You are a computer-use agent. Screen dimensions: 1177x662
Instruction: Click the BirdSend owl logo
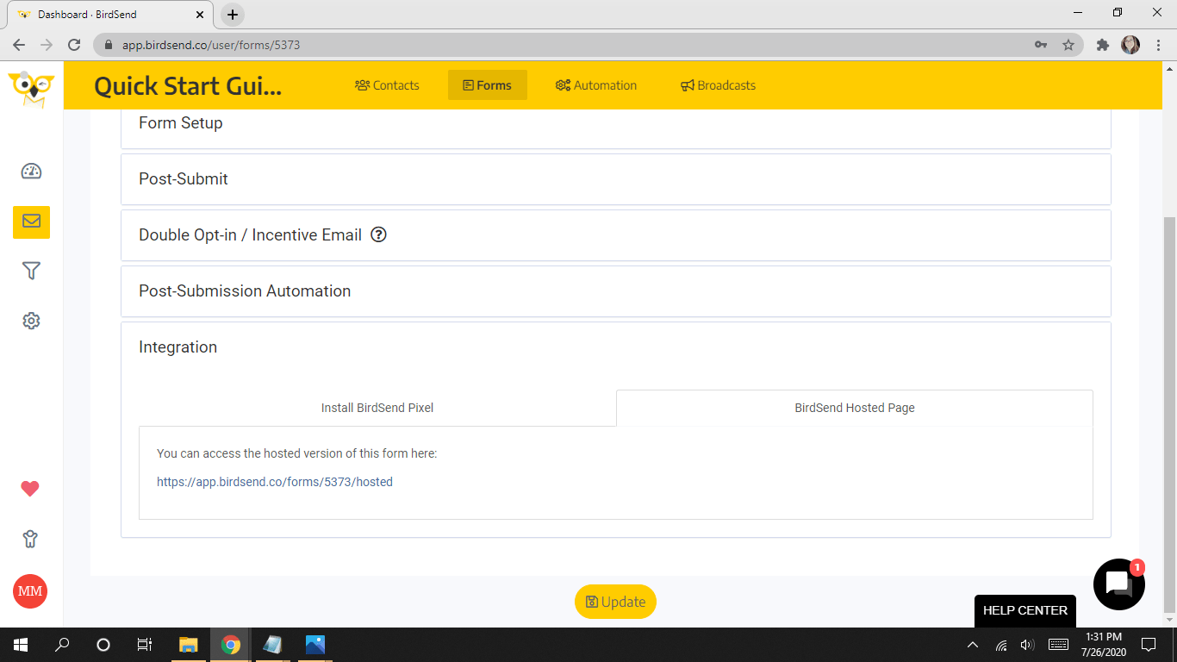31,88
